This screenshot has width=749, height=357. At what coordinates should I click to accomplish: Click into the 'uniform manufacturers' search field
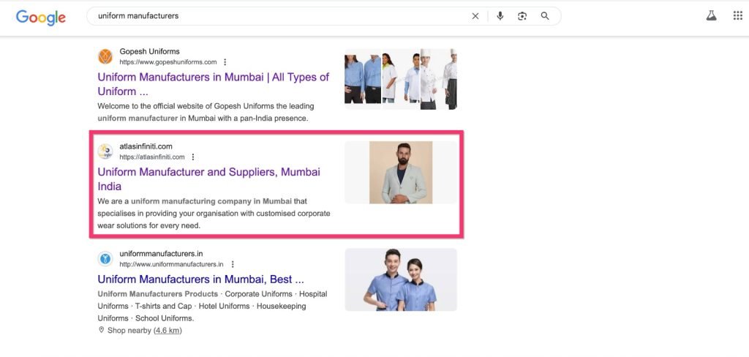[278, 16]
